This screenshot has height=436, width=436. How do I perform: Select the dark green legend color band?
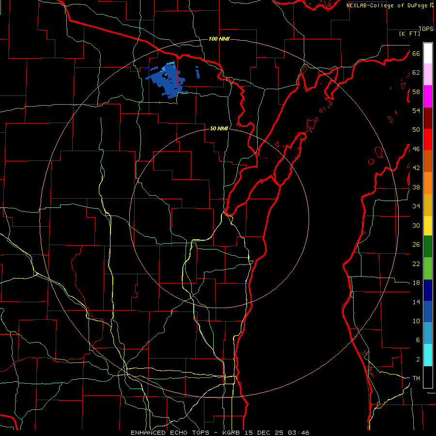coord(428,247)
